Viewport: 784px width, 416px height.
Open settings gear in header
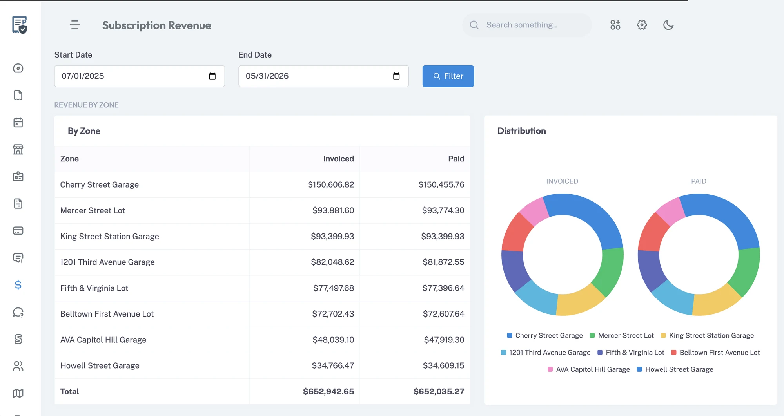[642, 25]
